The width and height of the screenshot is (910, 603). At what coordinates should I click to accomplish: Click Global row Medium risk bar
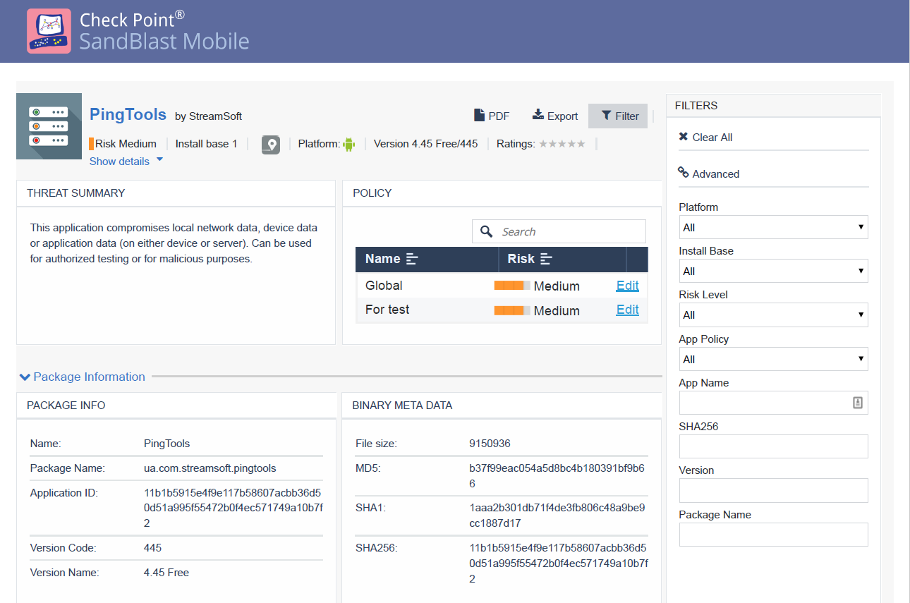click(x=512, y=286)
